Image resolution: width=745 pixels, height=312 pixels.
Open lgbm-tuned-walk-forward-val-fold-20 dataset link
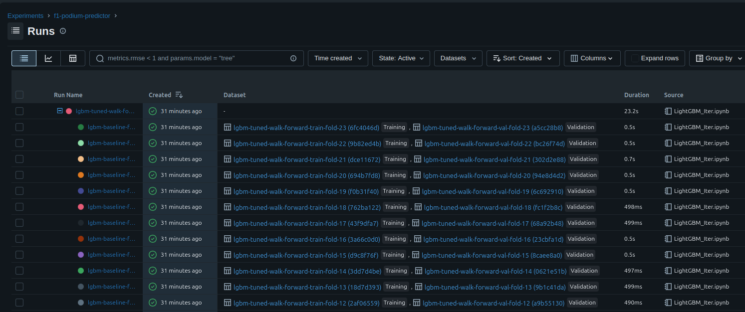[x=494, y=175]
